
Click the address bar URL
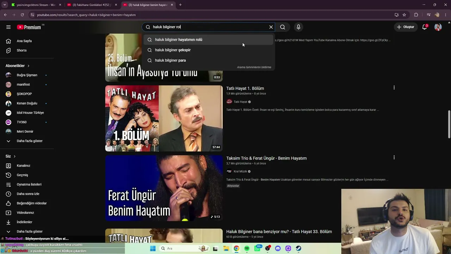pos(86,15)
